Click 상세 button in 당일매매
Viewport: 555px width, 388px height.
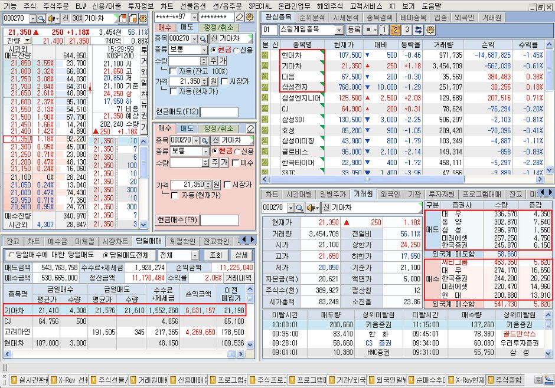coord(241,255)
